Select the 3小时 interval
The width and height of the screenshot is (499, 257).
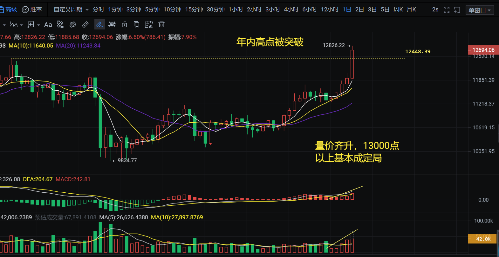[x=272, y=10]
